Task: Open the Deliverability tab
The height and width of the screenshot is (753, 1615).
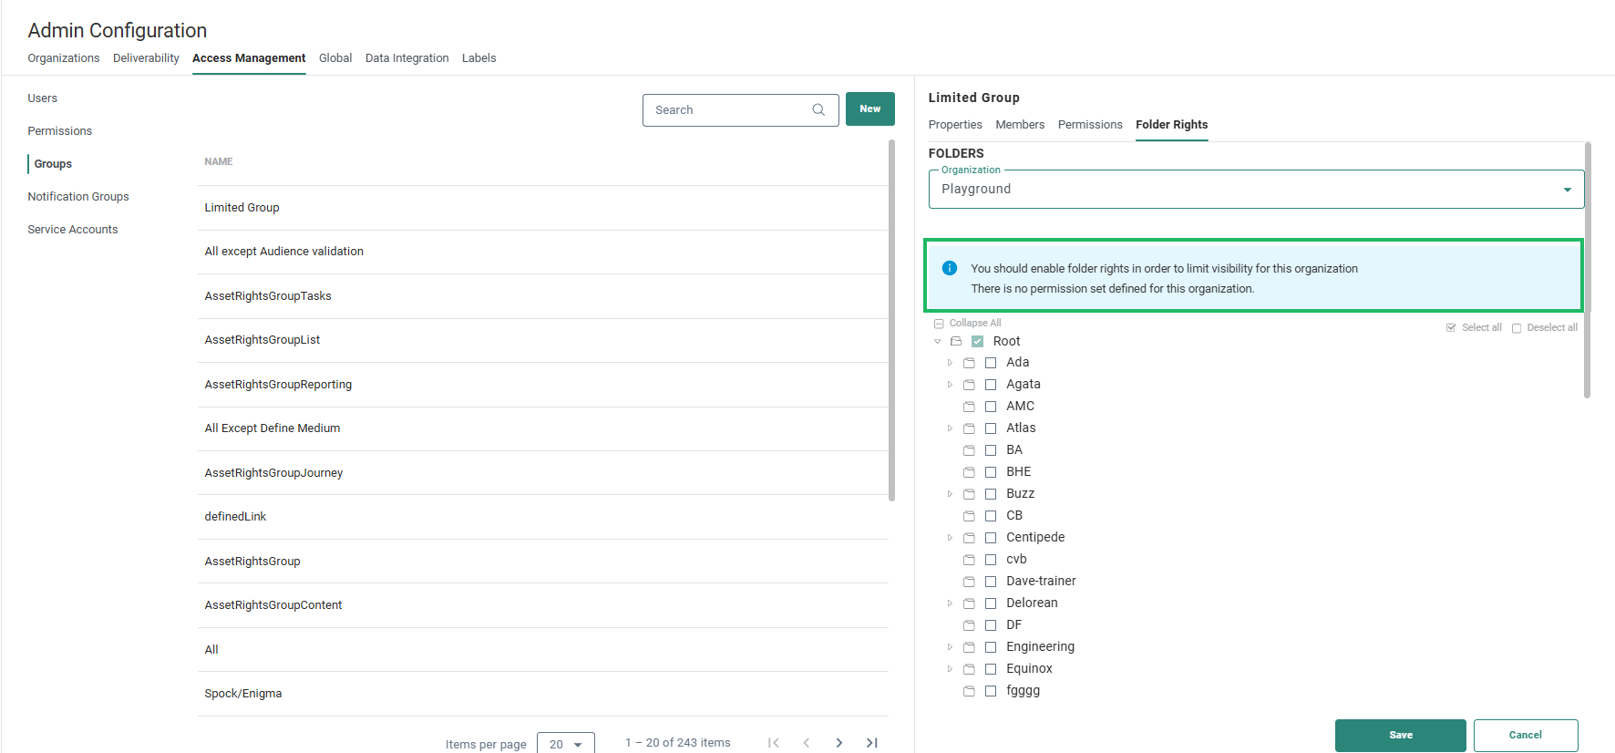Action: pyautogui.click(x=146, y=58)
